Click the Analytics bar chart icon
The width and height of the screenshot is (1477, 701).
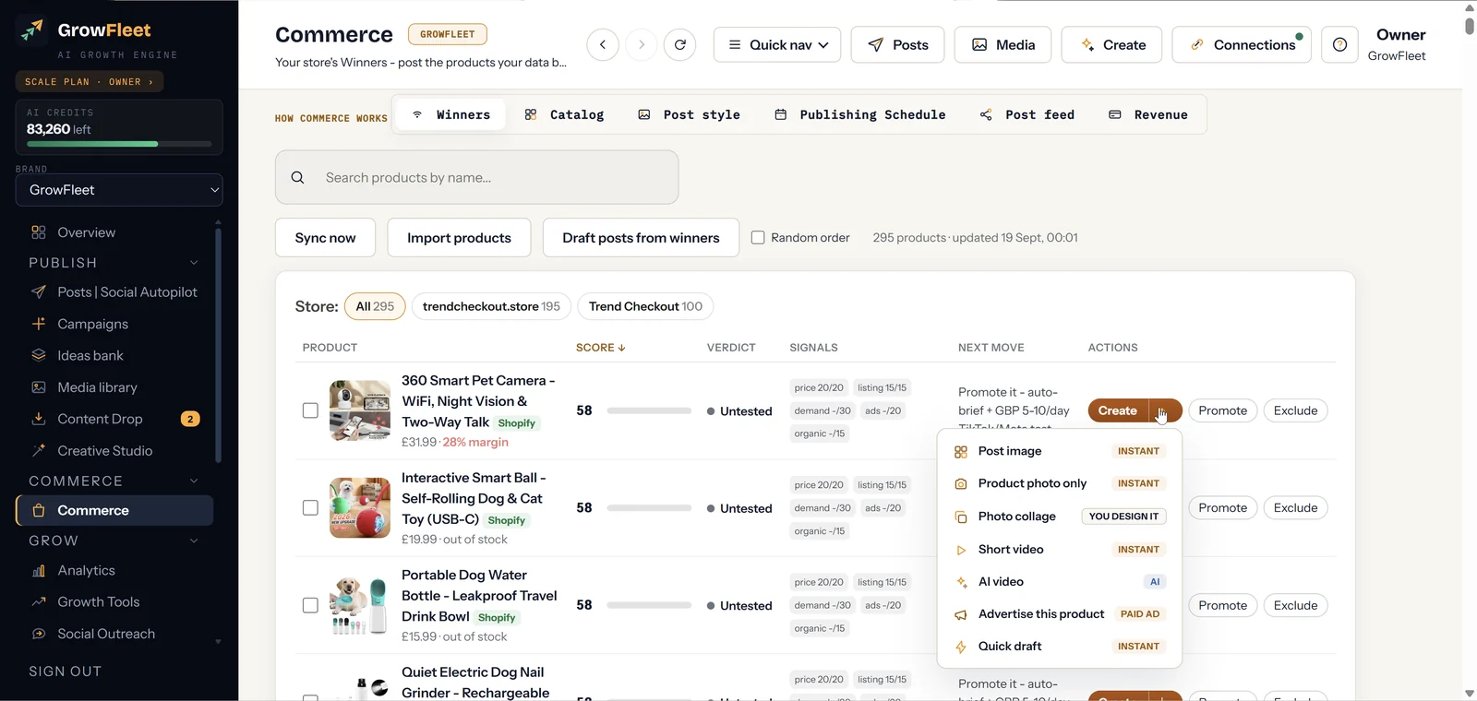pyautogui.click(x=39, y=570)
